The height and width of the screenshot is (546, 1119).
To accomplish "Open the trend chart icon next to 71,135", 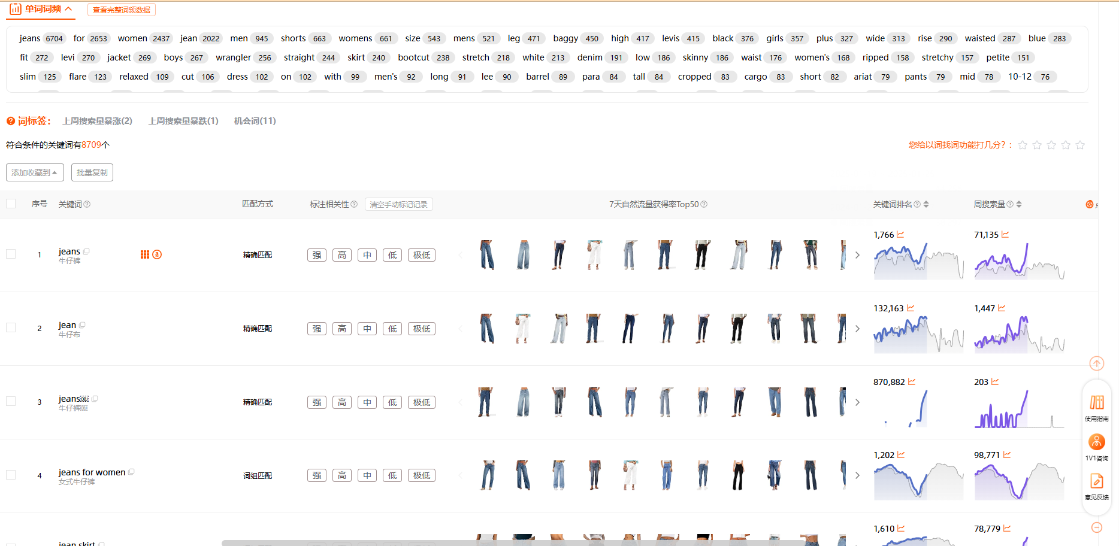I will (1005, 235).
